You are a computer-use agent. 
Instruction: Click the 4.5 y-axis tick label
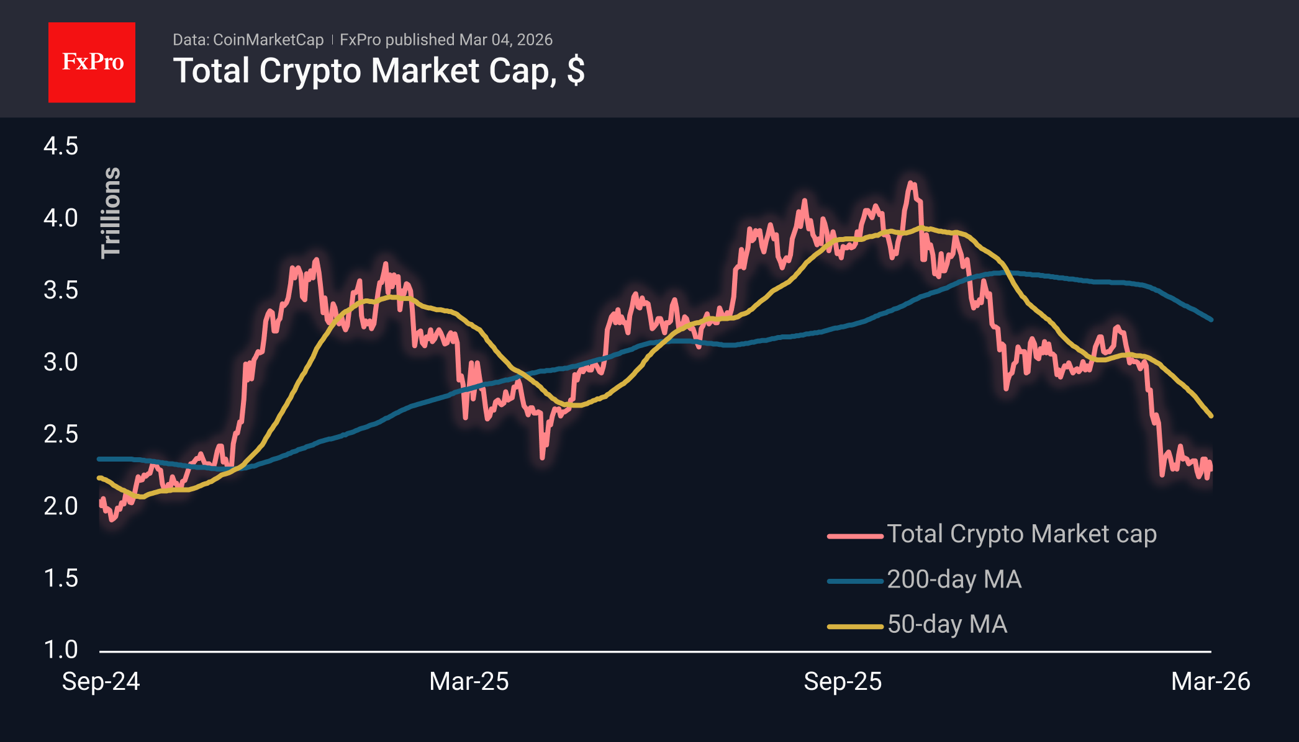coord(61,146)
